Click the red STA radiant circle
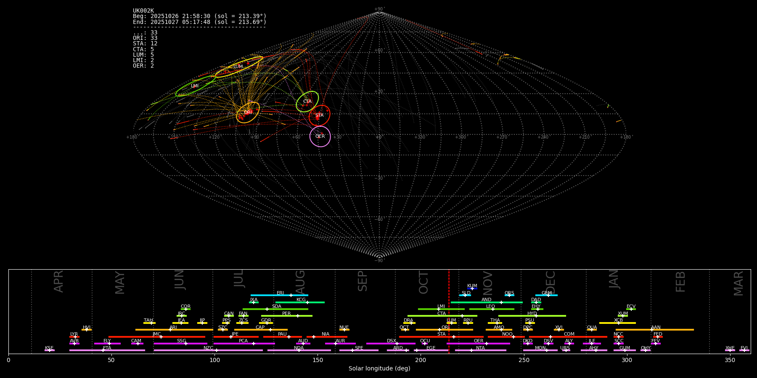The height and width of the screenshot is (378, 757). click(319, 115)
